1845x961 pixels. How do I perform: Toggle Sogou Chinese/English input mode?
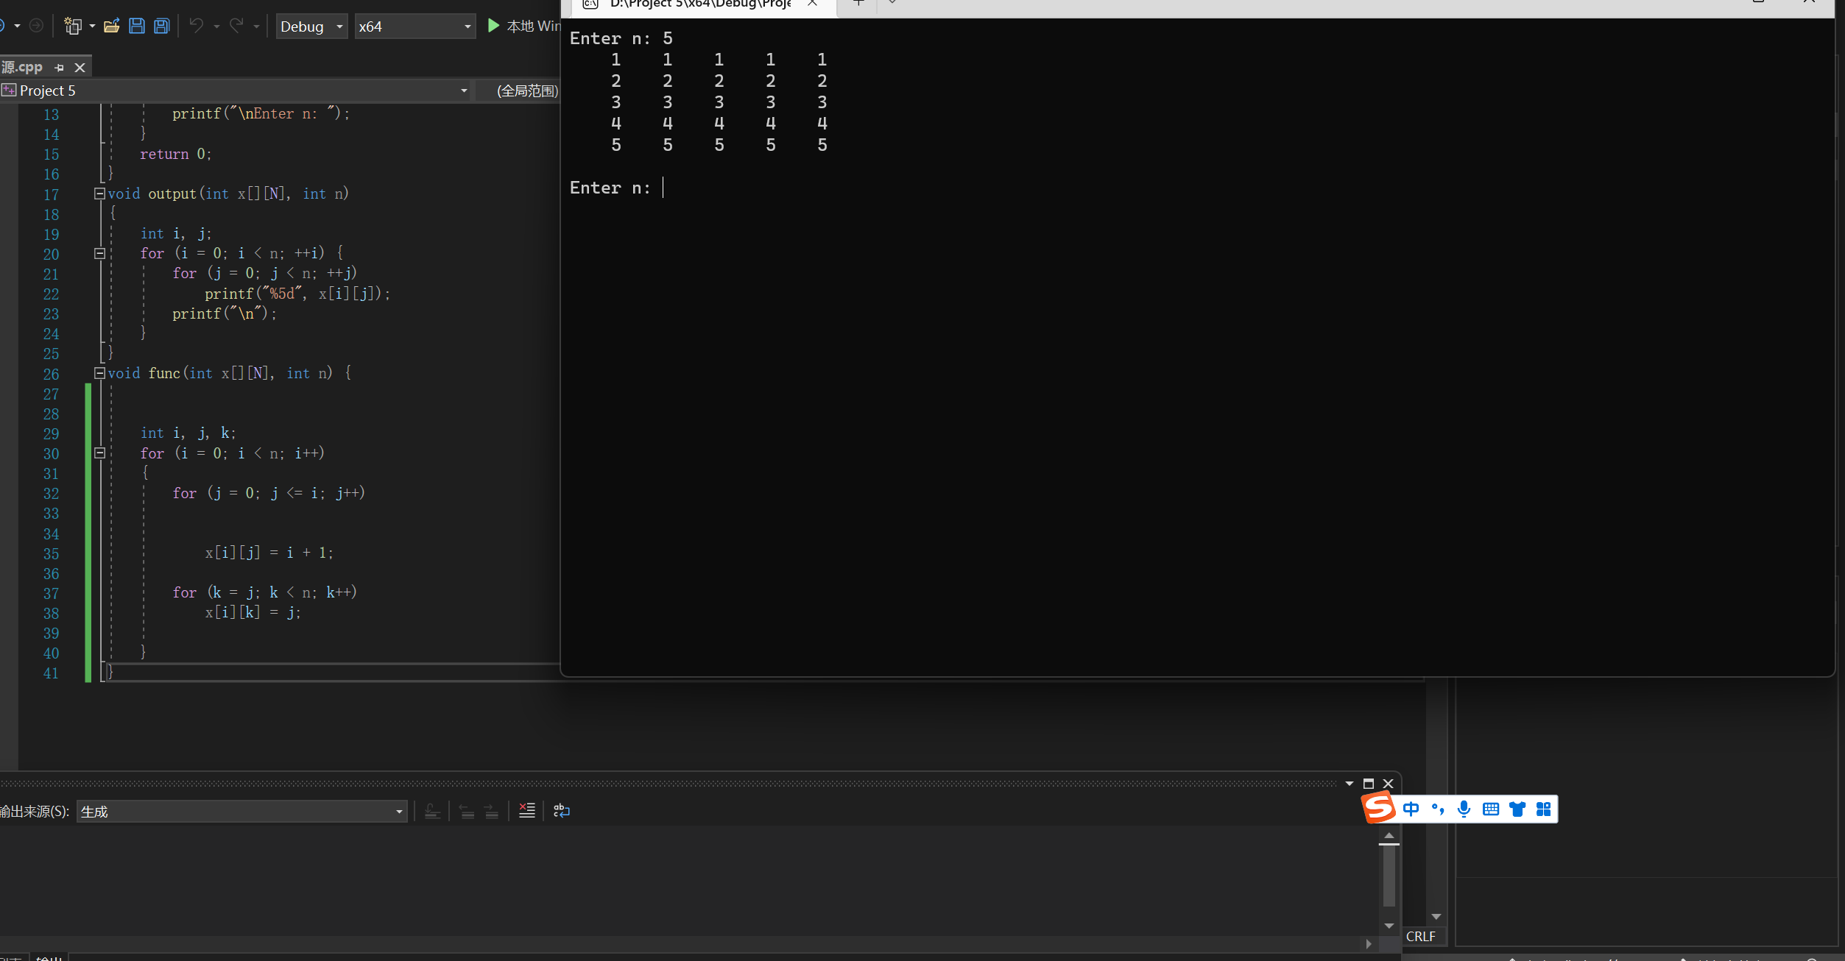tap(1411, 809)
